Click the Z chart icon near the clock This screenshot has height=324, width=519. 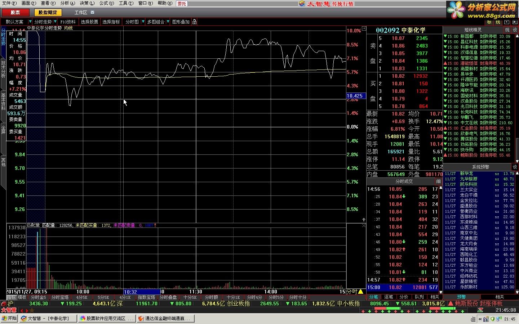(480, 310)
